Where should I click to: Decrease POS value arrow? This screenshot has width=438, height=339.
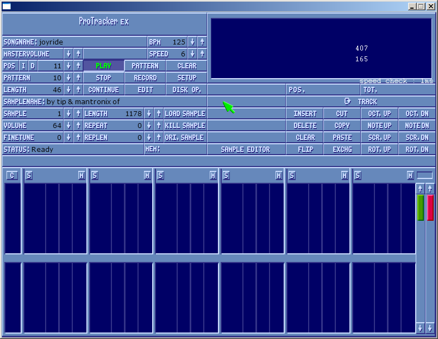pyautogui.click(x=68, y=66)
